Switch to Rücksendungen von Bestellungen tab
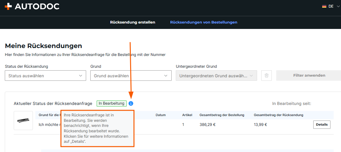341x152 pixels. pos(204,22)
